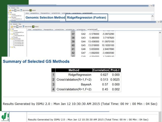The image size is (162, 122).
Task: Expand the Log node in front window tree
Action: click(x=10, y=47)
